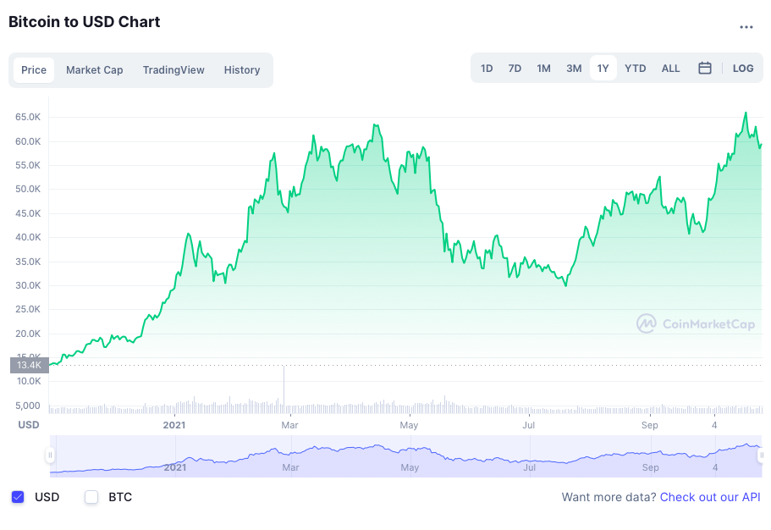Viewport: 771px width, 530px height.
Task: Select the 1D time range
Action: click(x=487, y=68)
